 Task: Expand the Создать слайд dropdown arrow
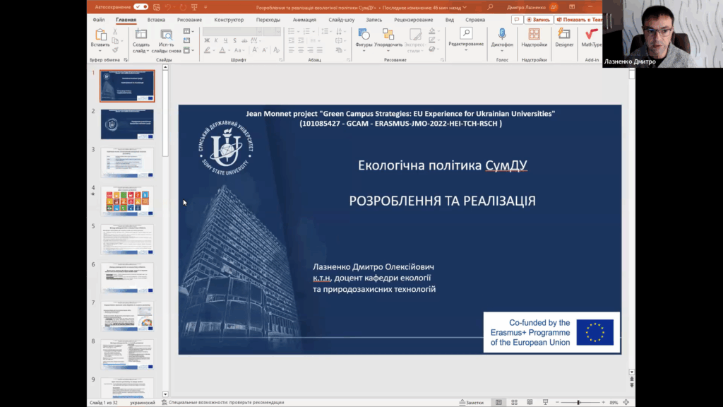click(x=148, y=51)
